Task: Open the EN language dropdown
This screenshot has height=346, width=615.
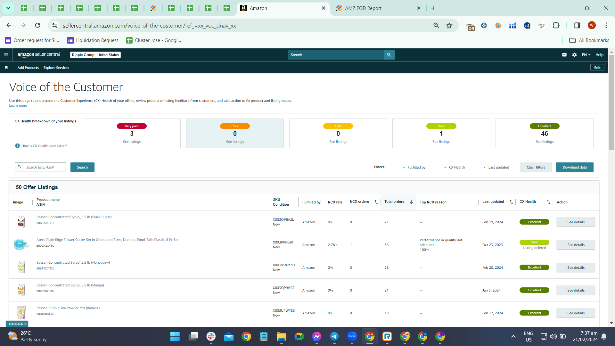Action: click(x=586, y=55)
